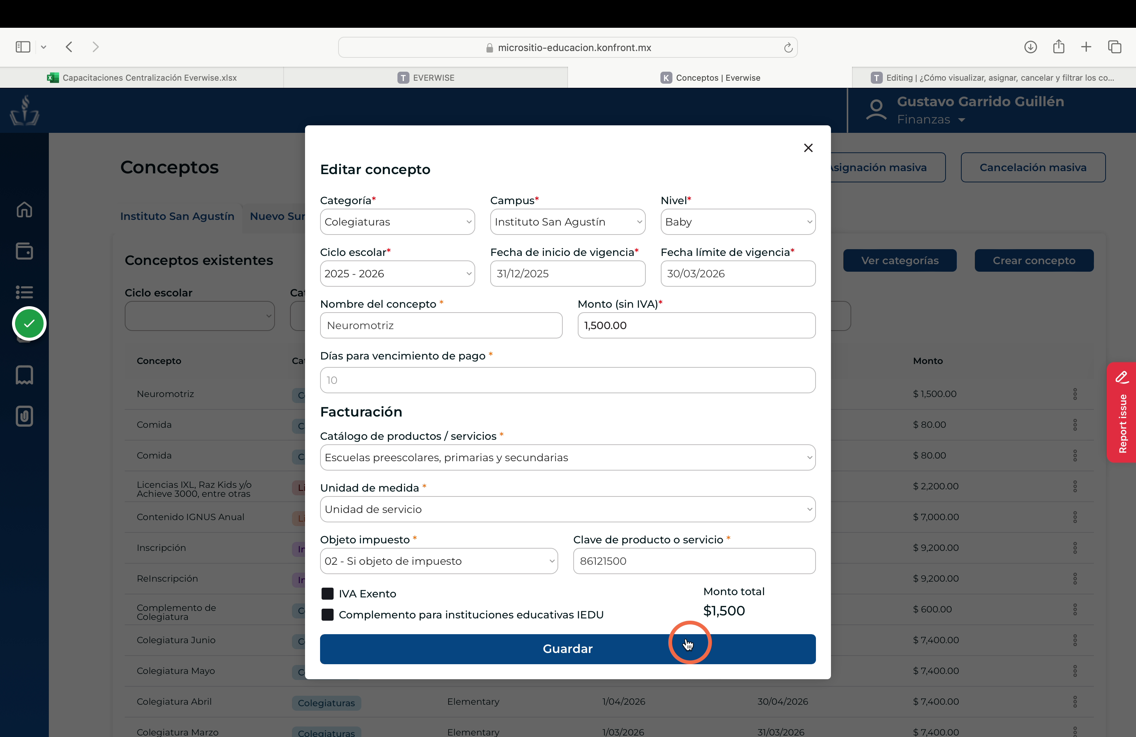Click Monto (sin IVA) input field
Viewport: 1136px width, 737px height.
(x=696, y=325)
